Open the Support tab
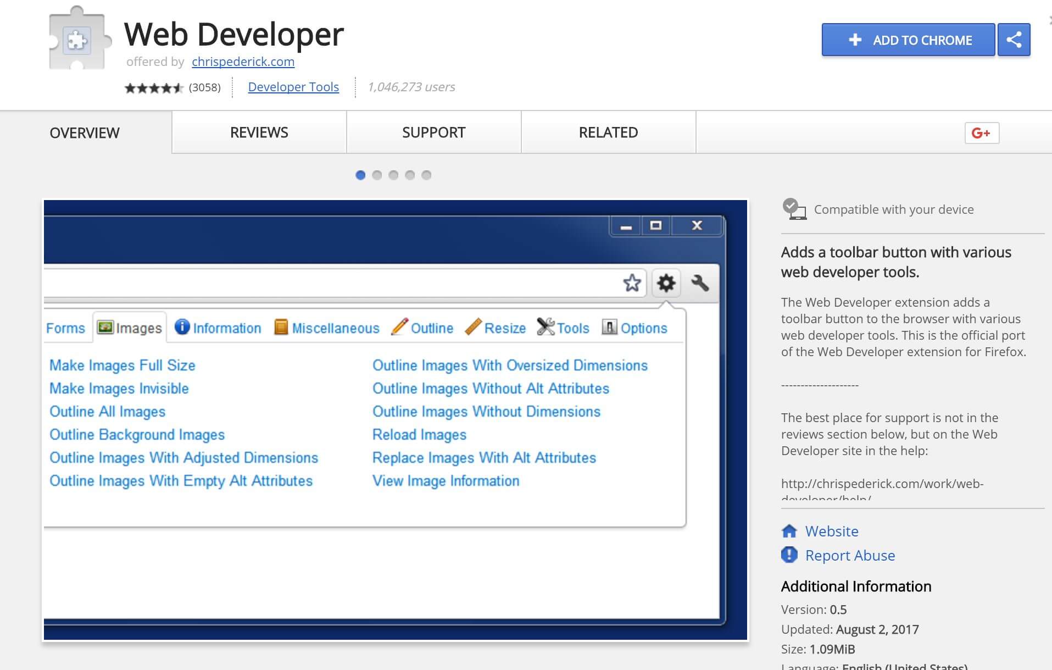Image resolution: width=1052 pixels, height=670 pixels. coord(433,132)
